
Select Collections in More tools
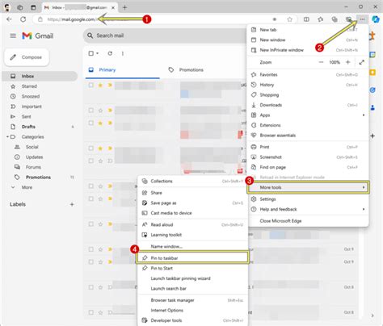(x=192, y=181)
